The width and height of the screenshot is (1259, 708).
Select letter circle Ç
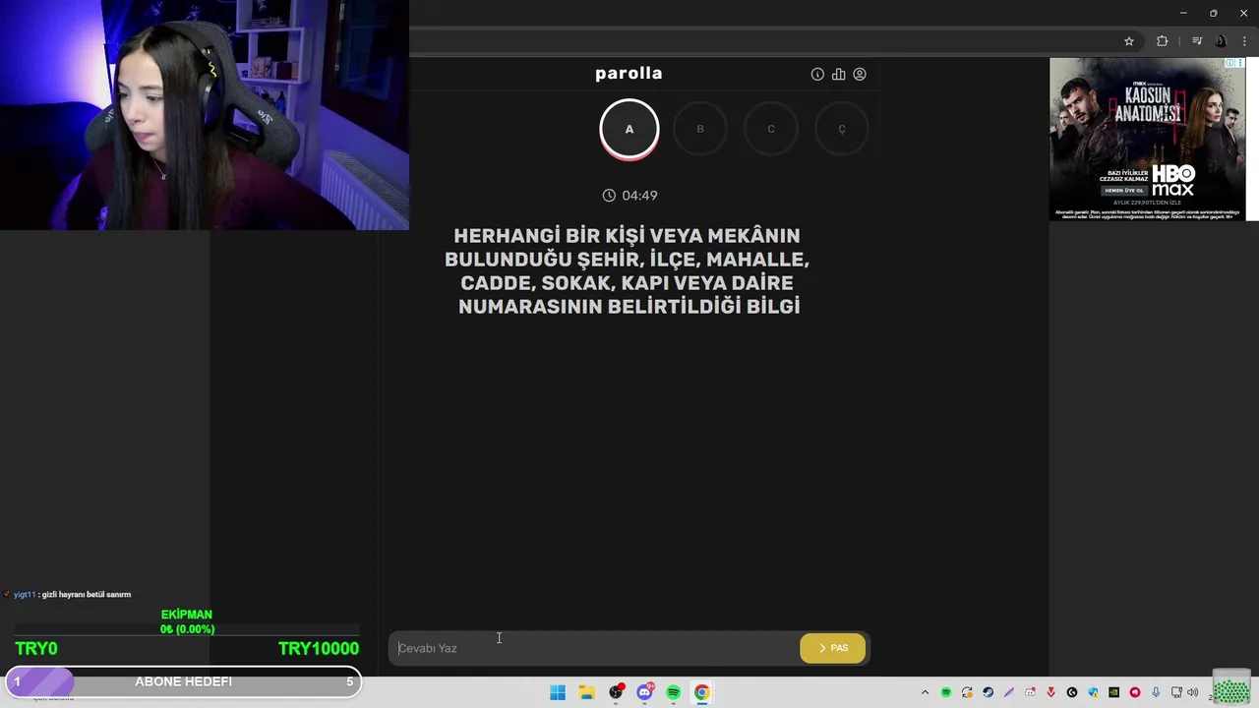(842, 129)
